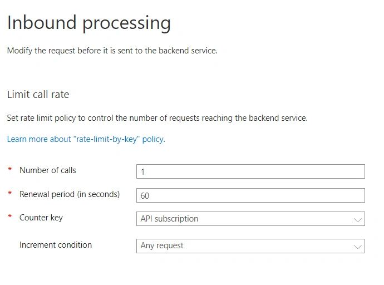Focus the Renewal period input showing 60
This screenshot has width=384, height=285.
tap(250, 195)
